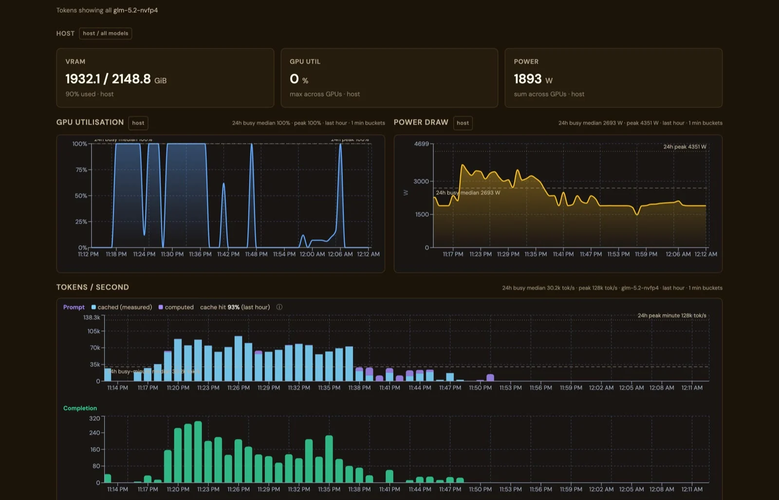Image resolution: width=779 pixels, height=500 pixels.
Task: Select the host badge beside GPU UTILISATION
Action: 138,123
